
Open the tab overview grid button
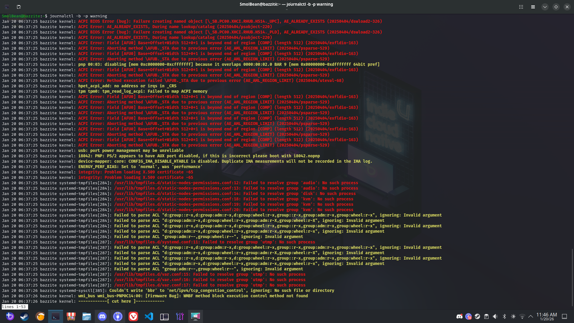tap(521, 7)
